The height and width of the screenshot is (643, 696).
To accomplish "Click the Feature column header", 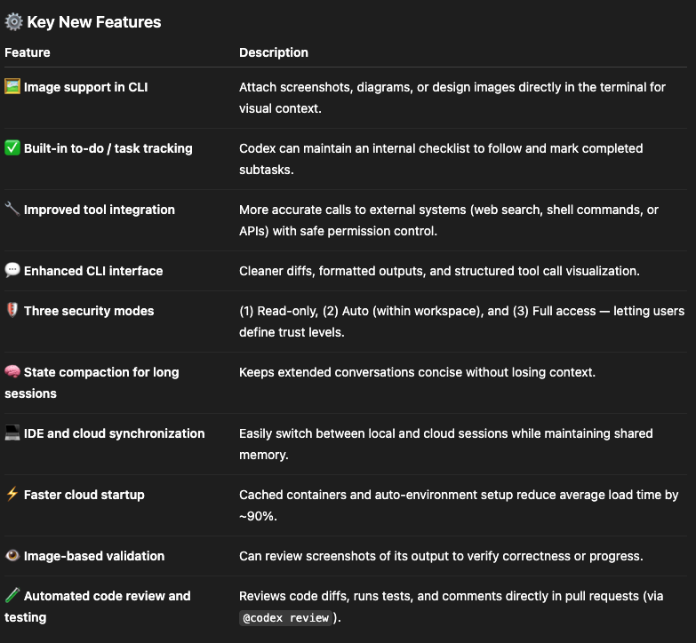I will point(28,52).
